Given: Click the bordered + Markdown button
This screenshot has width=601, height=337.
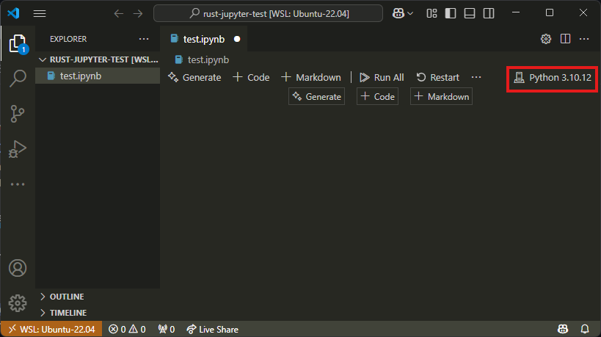Looking at the screenshot, I should [441, 96].
